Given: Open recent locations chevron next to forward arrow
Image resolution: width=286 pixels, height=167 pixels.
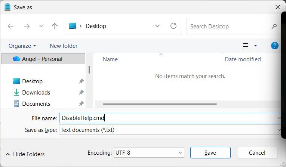Looking at the screenshot, I should pos(41,26).
